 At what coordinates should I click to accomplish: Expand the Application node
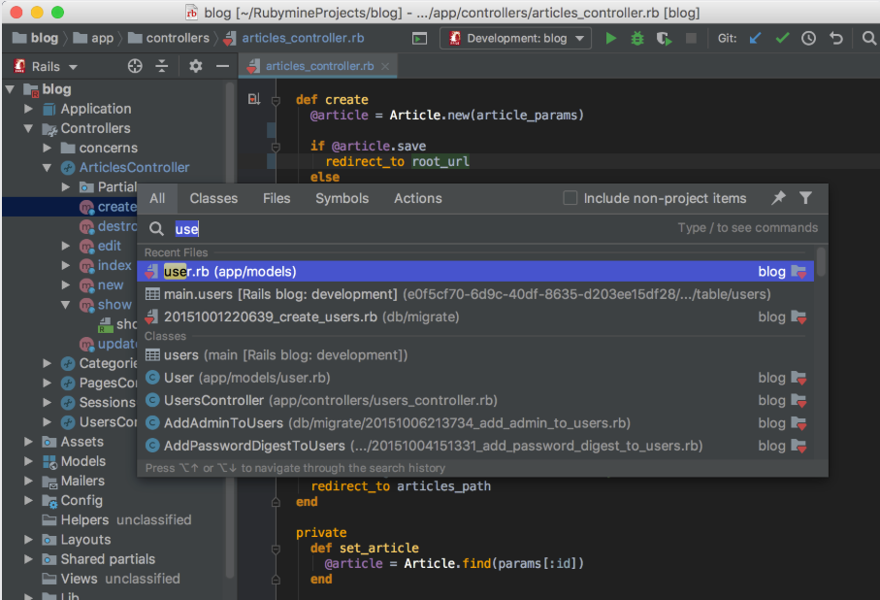pos(29,109)
